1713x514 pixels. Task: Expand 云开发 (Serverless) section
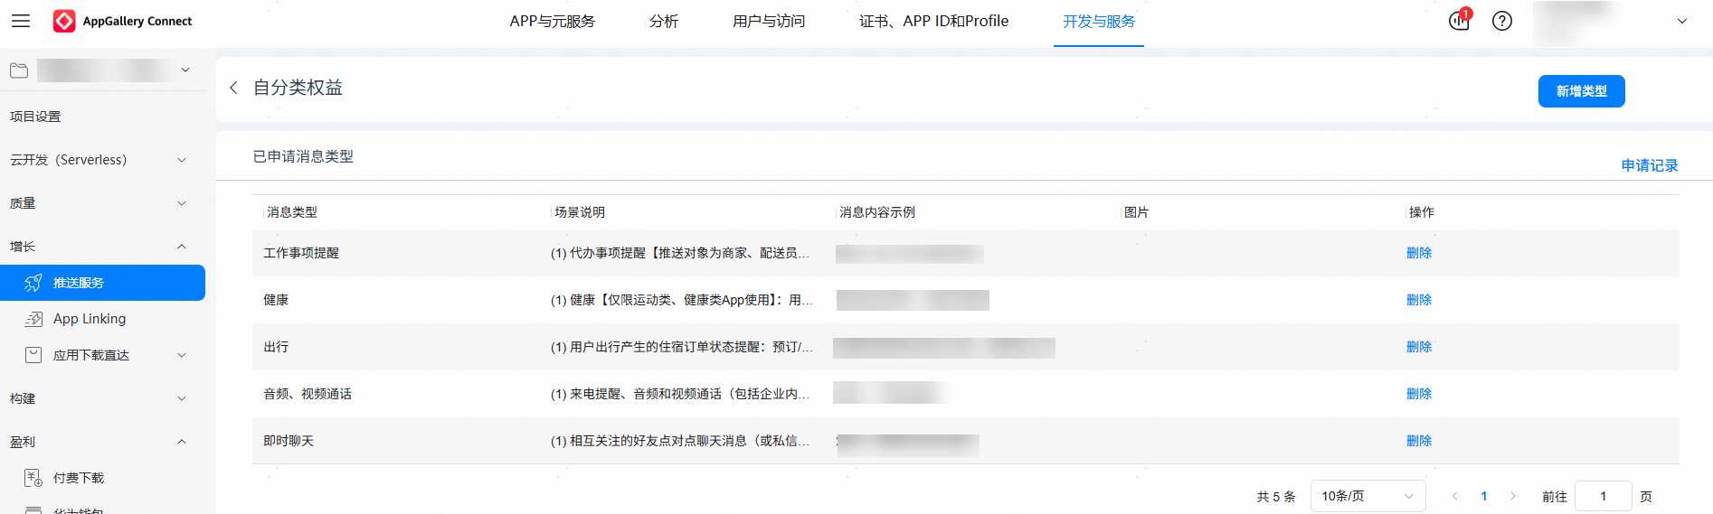pos(182,160)
